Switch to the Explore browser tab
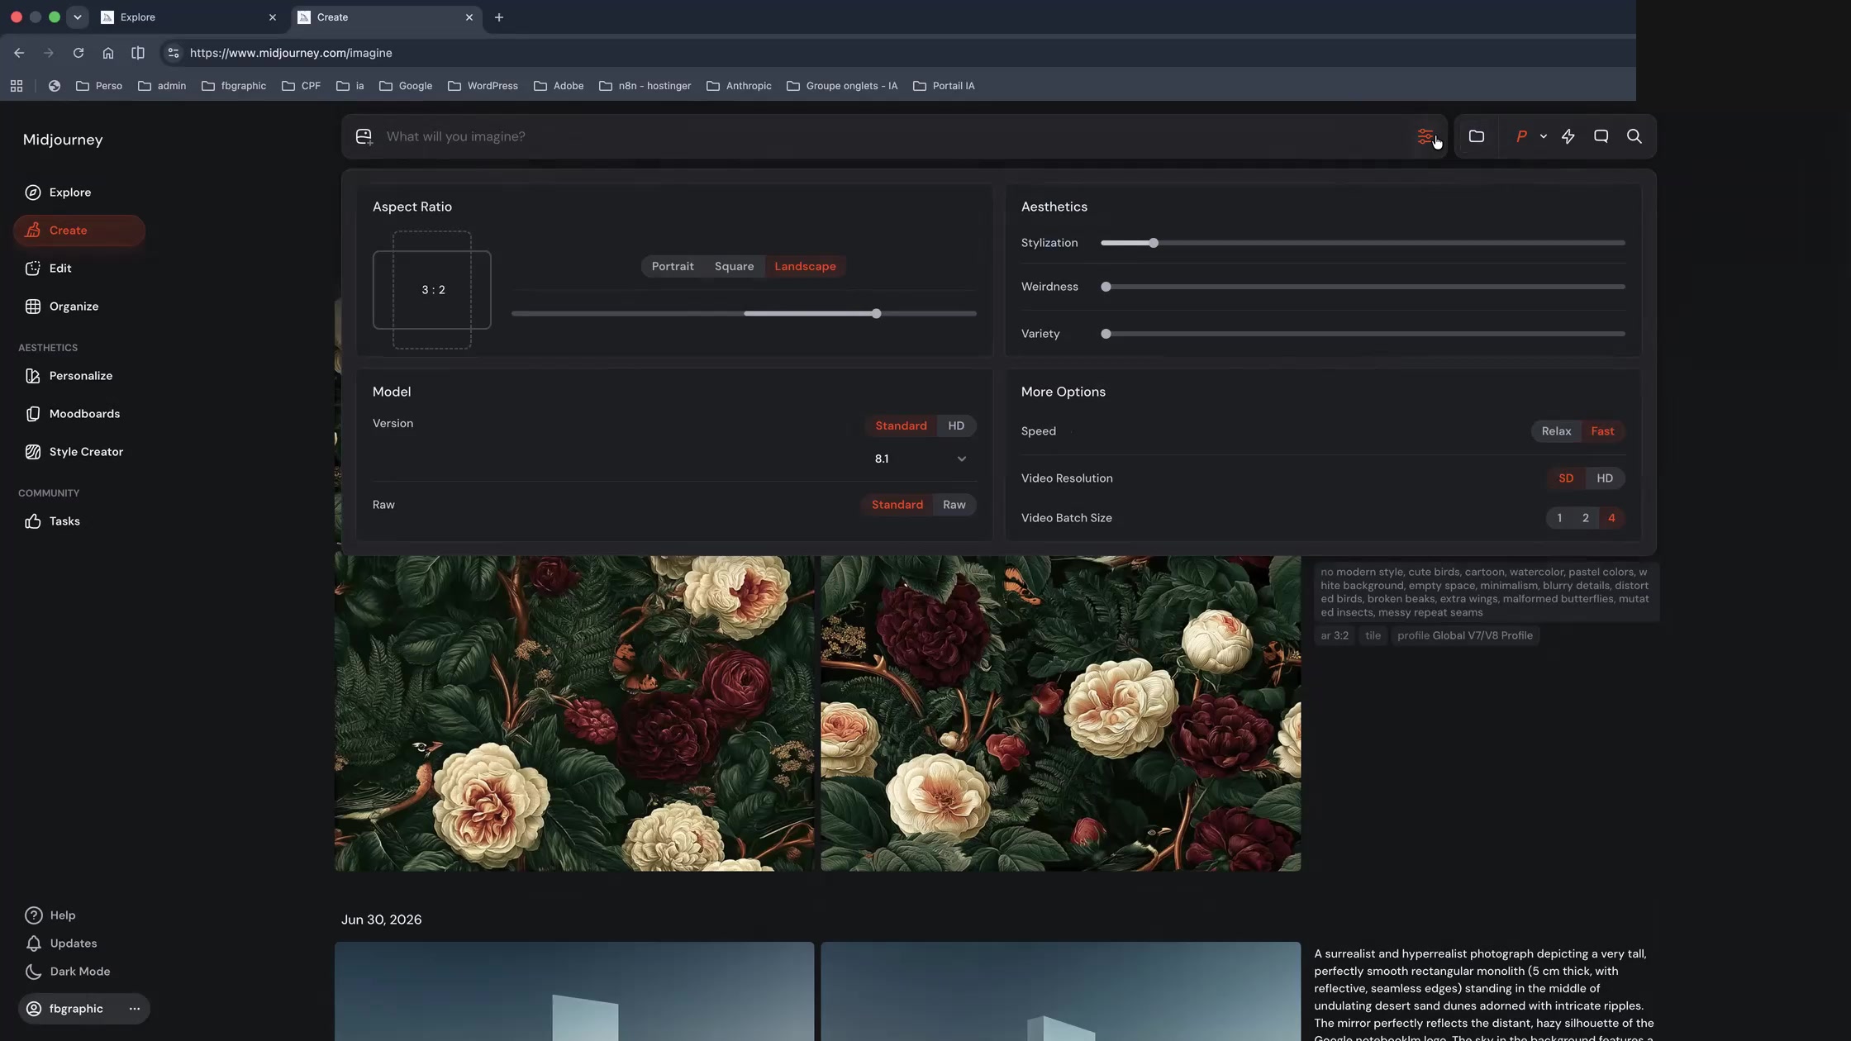This screenshot has width=1851, height=1041. (x=189, y=17)
